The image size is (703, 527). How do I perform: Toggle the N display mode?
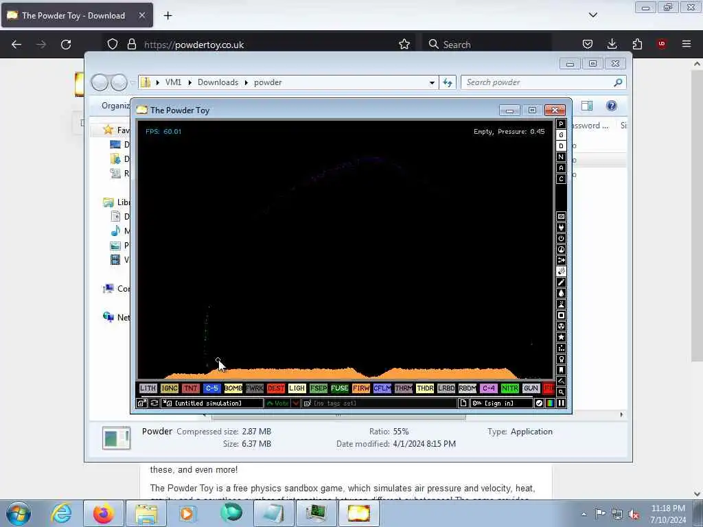pyautogui.click(x=561, y=157)
